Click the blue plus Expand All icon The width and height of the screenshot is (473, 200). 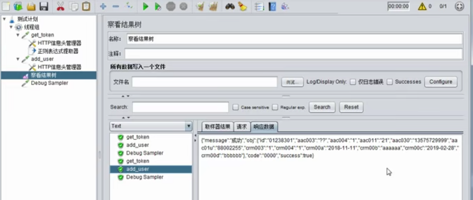click(x=103, y=6)
